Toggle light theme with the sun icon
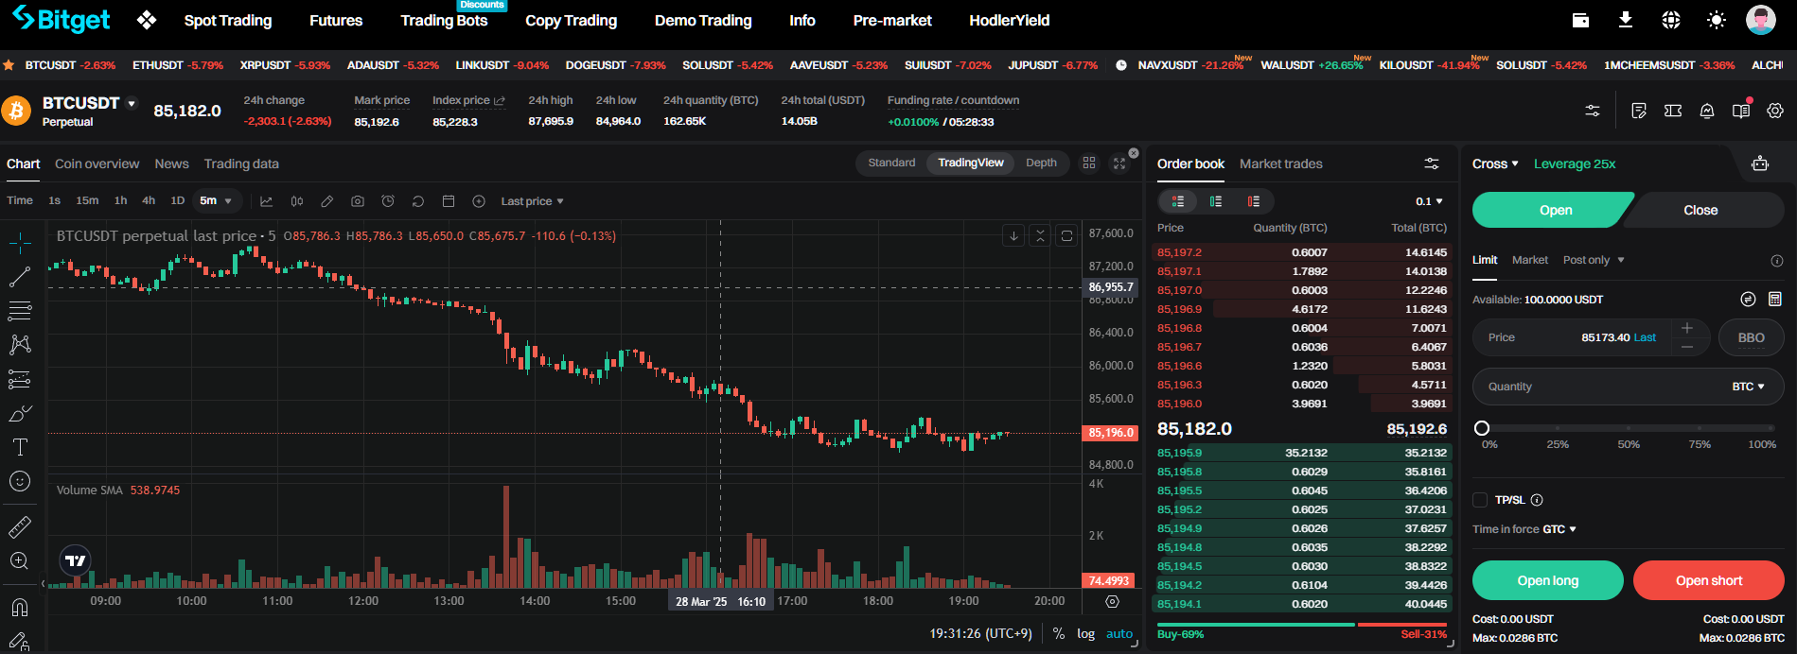This screenshot has width=1797, height=654. 1717,20
